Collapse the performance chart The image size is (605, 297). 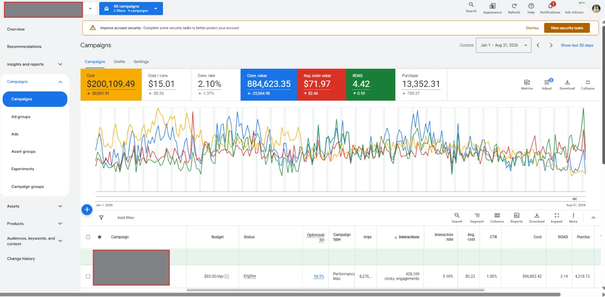pos(588,85)
